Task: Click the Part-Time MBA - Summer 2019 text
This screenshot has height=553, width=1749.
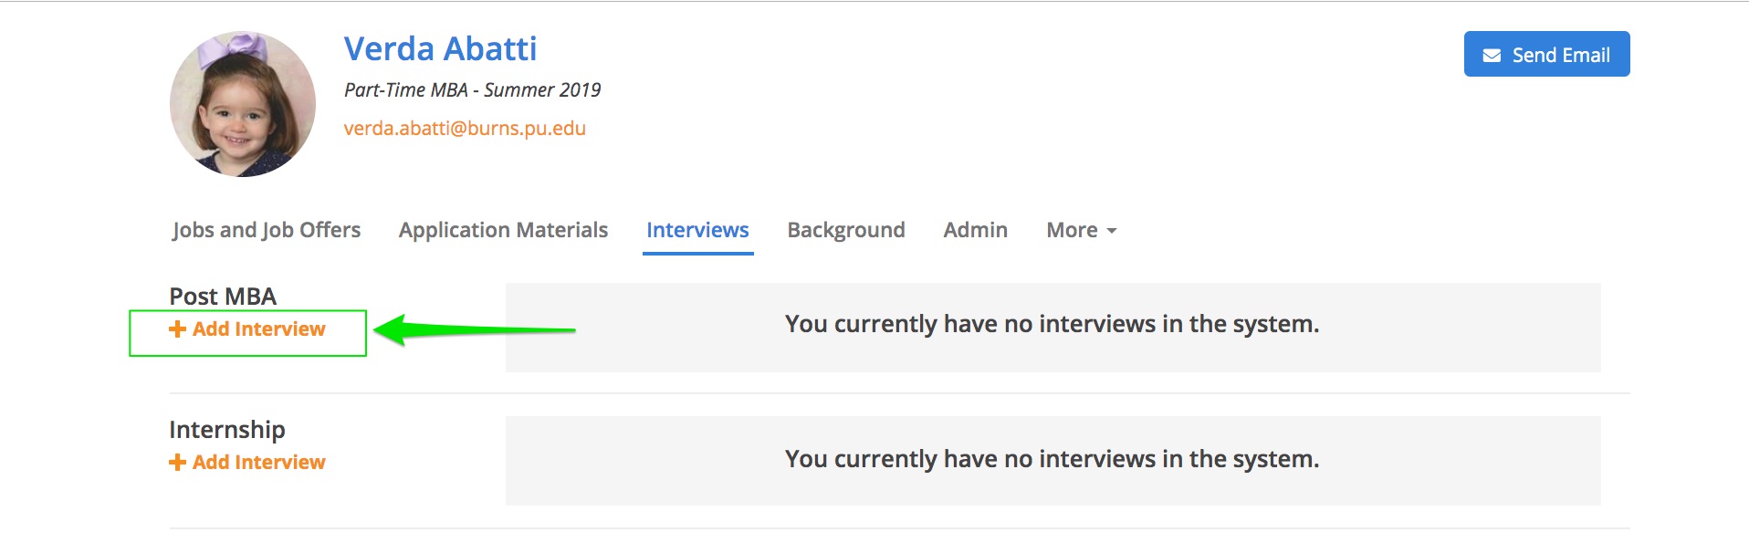Action: point(472,90)
